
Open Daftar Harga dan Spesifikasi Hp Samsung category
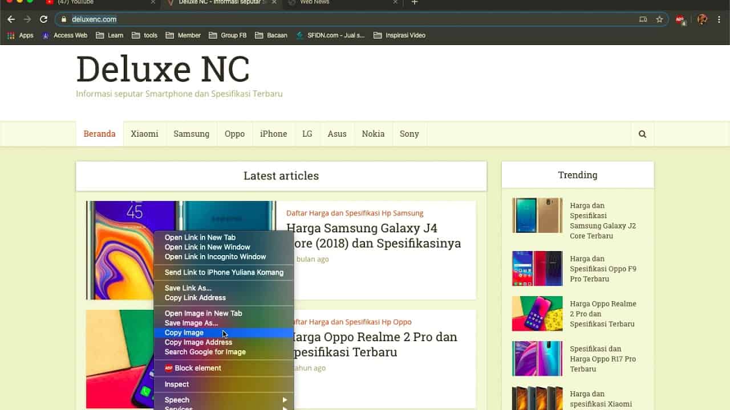355,213
